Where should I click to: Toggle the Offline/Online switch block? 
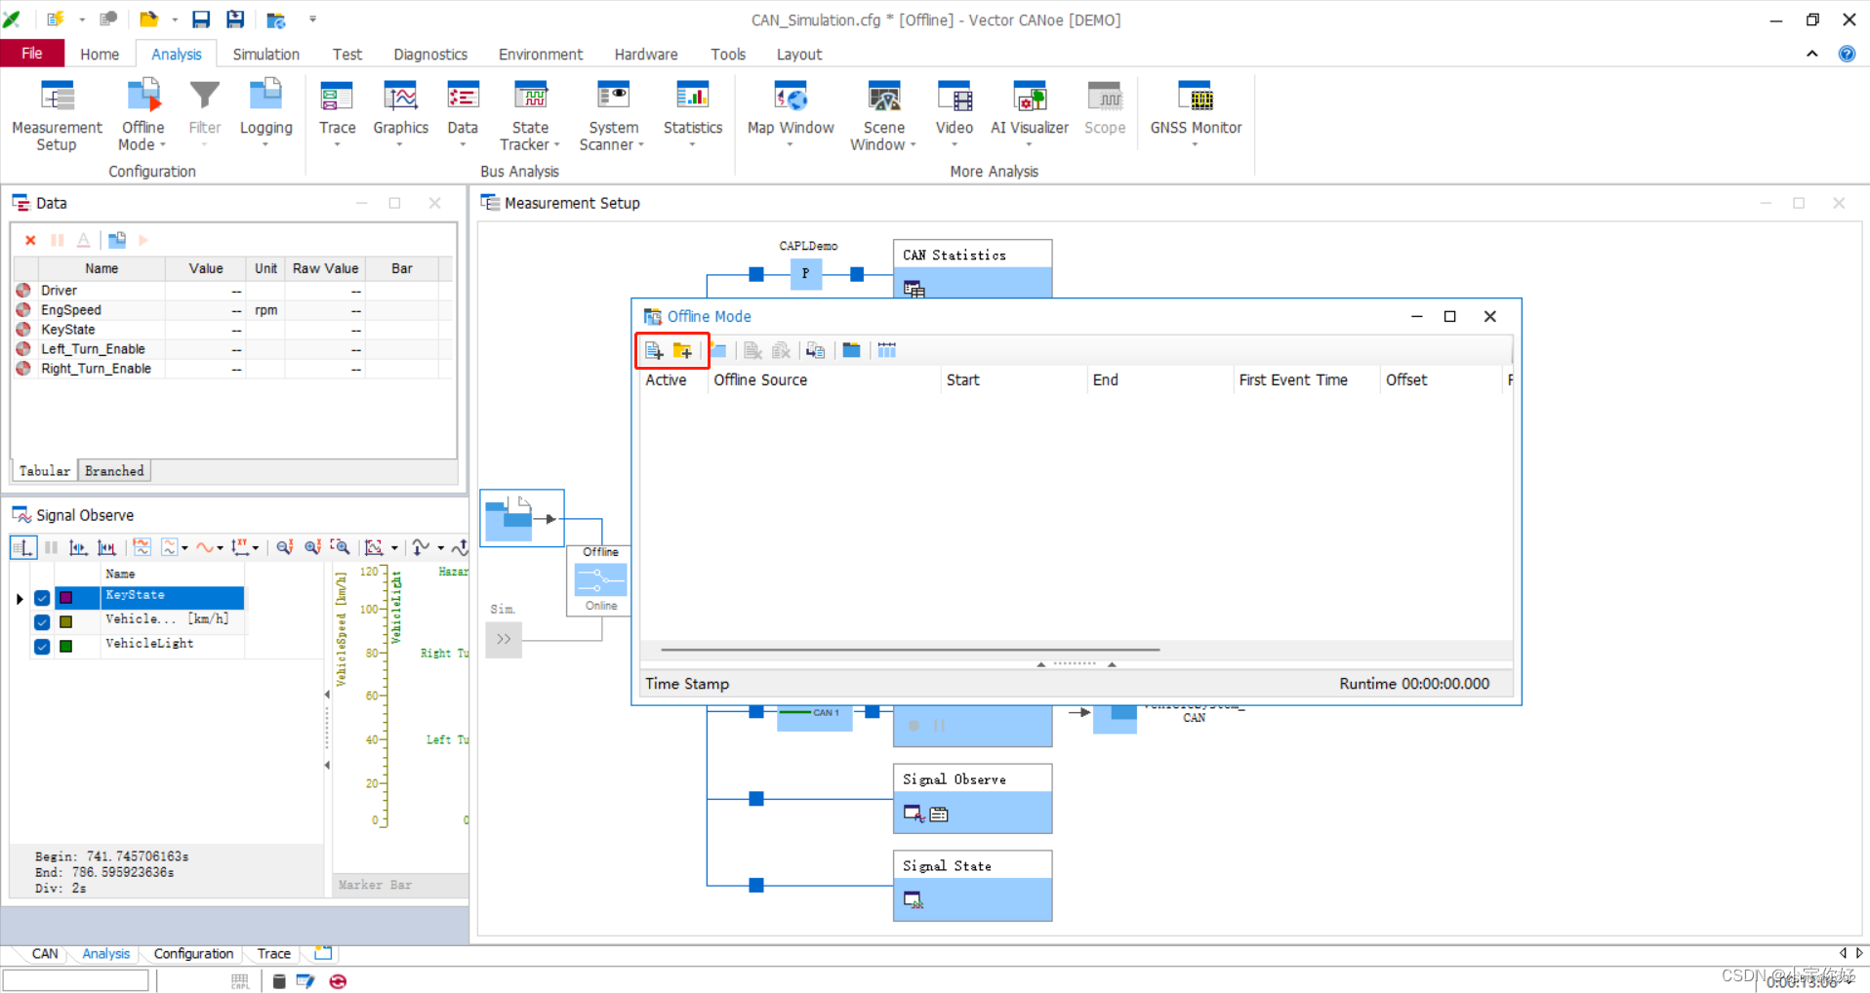pos(600,579)
